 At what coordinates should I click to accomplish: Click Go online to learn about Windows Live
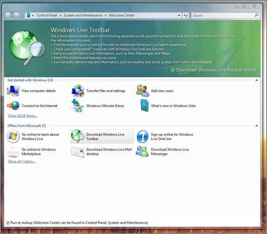(40, 137)
